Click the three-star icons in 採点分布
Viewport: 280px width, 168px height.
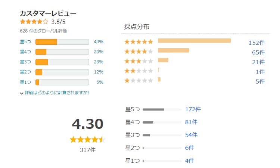point(139,61)
